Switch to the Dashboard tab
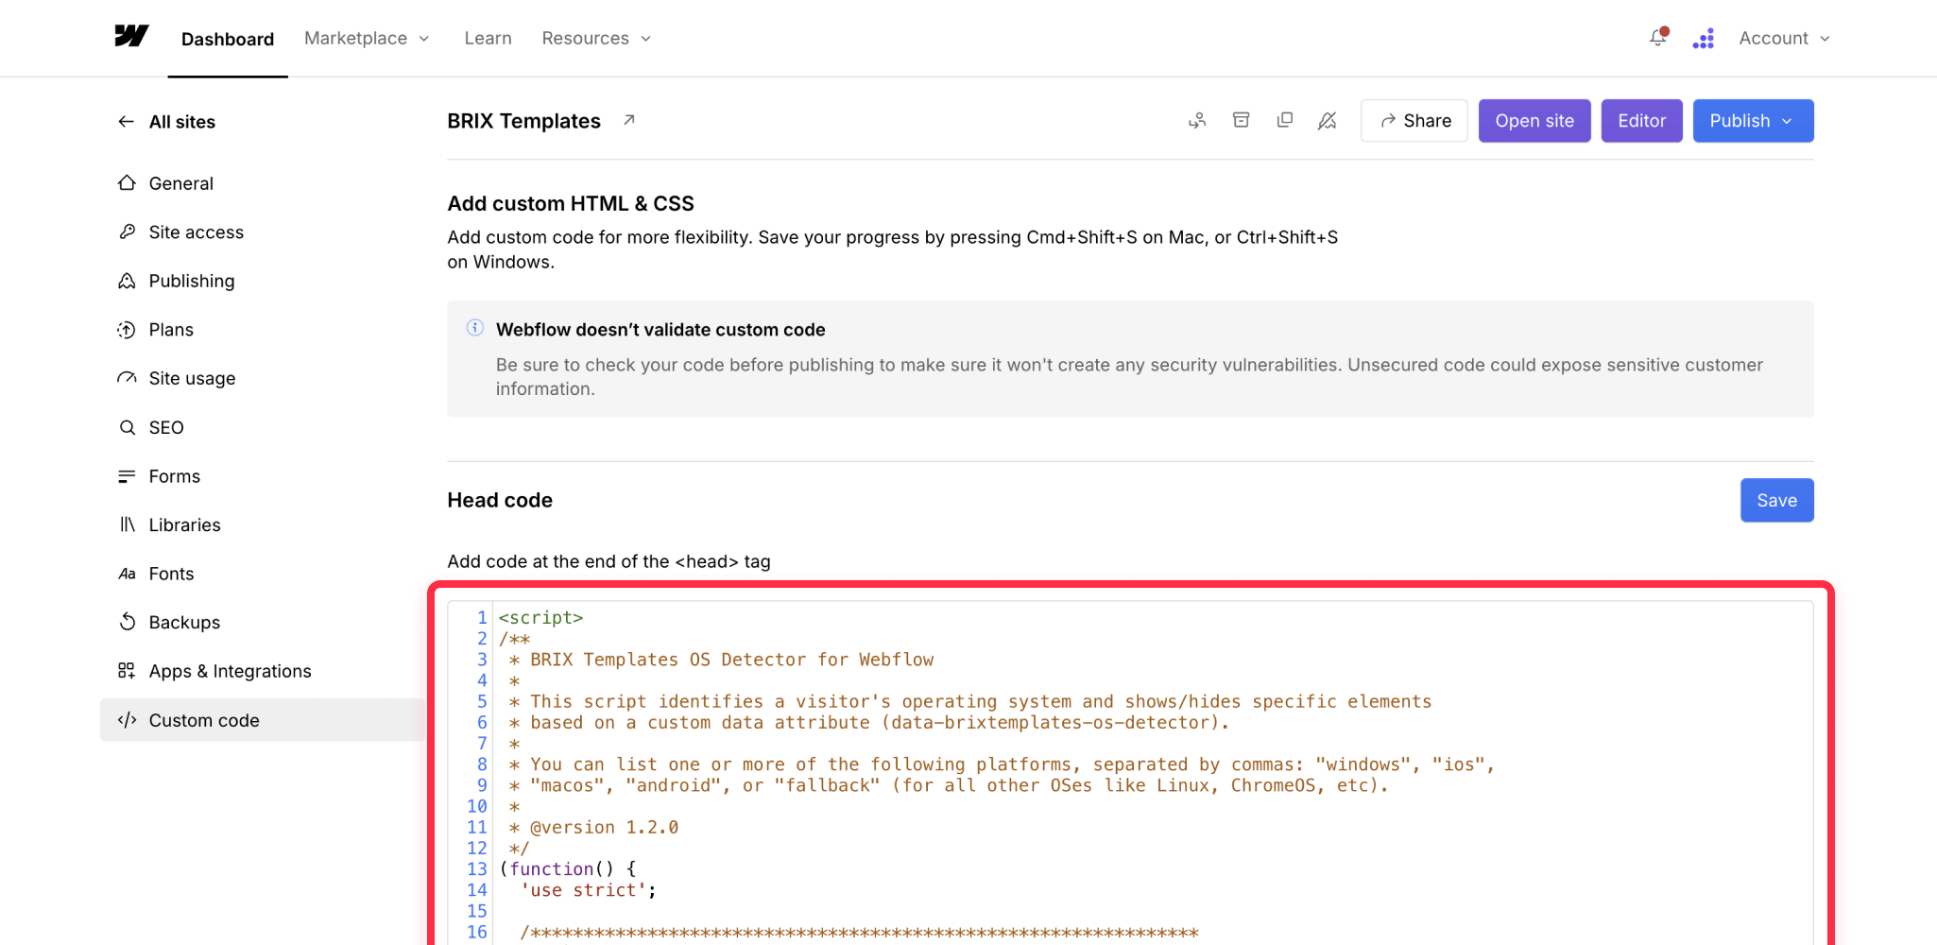The height and width of the screenshot is (945, 1937). click(228, 39)
